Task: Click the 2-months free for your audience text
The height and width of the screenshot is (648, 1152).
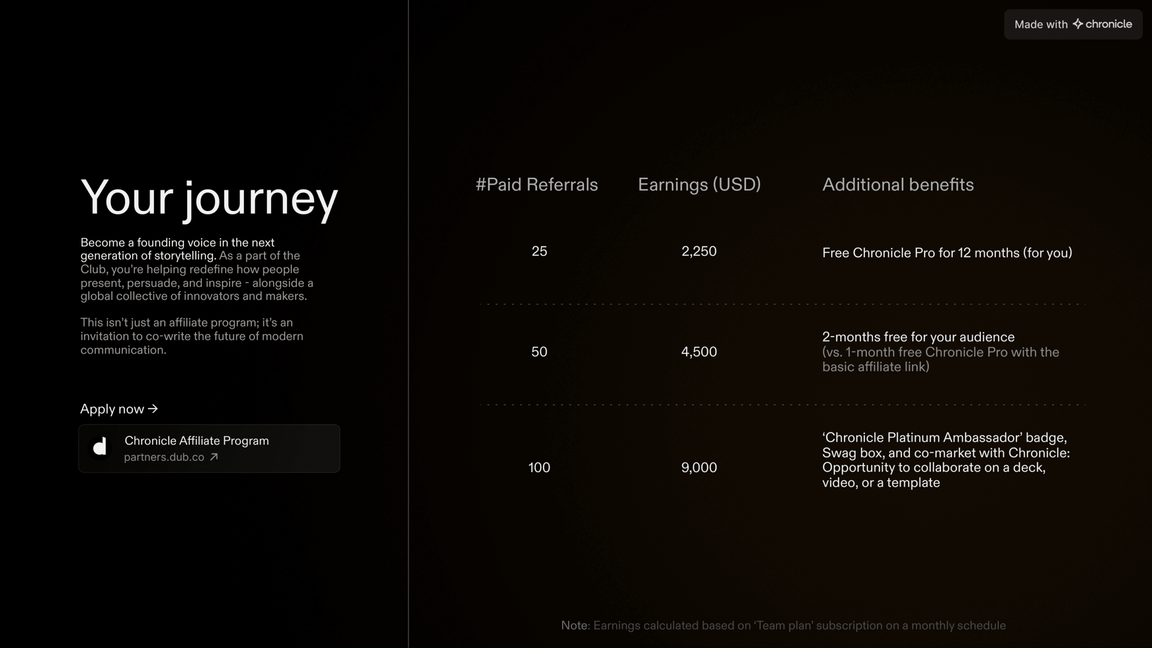Action: pos(918,337)
